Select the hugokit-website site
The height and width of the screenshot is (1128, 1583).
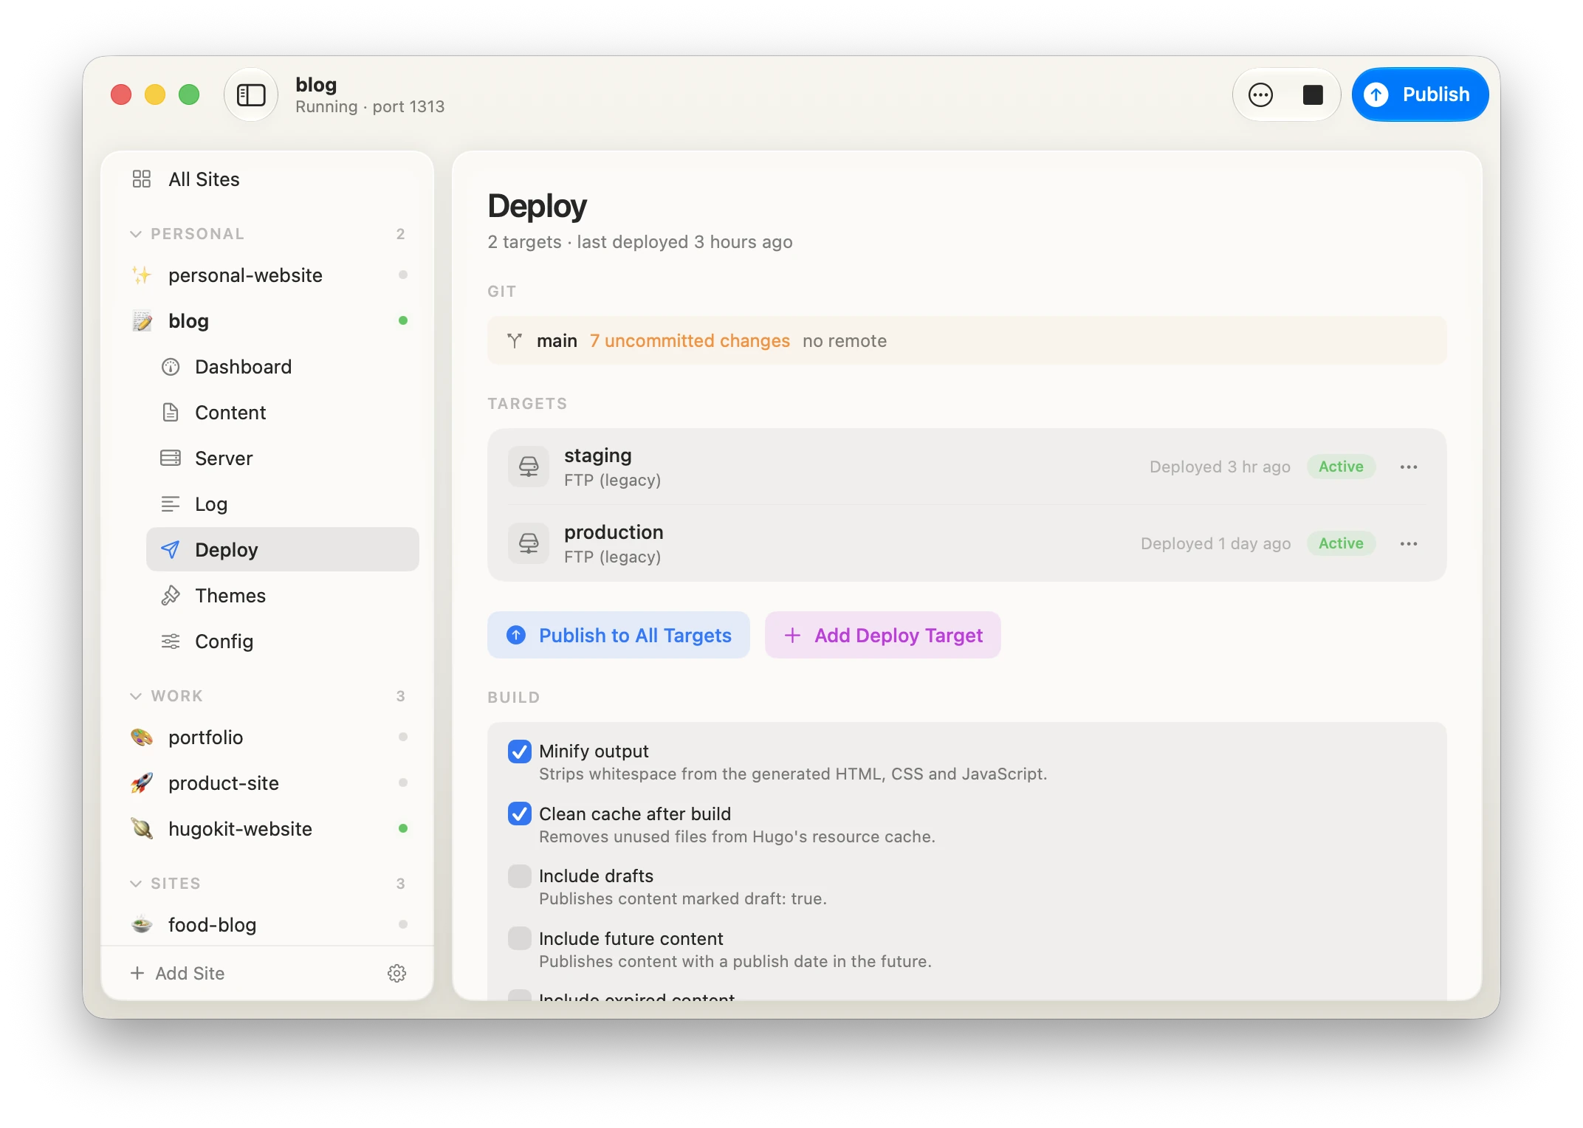(267, 829)
